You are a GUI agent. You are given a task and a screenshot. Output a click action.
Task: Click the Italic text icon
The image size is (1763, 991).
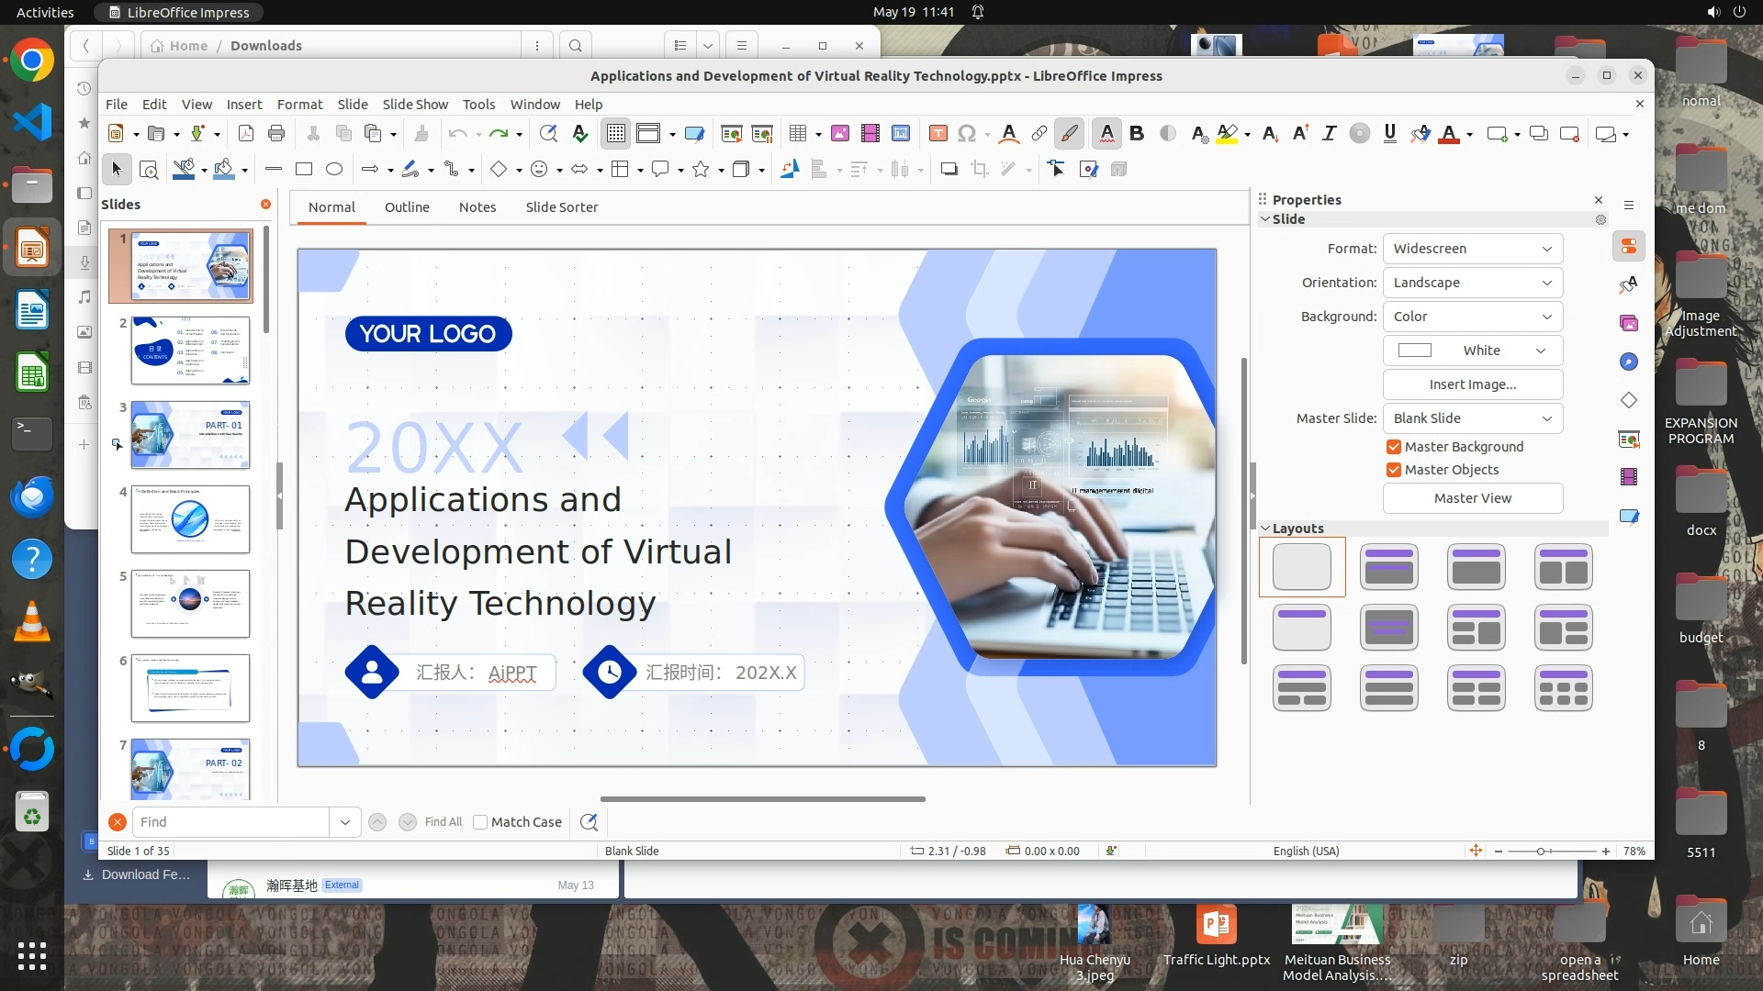1329,134
